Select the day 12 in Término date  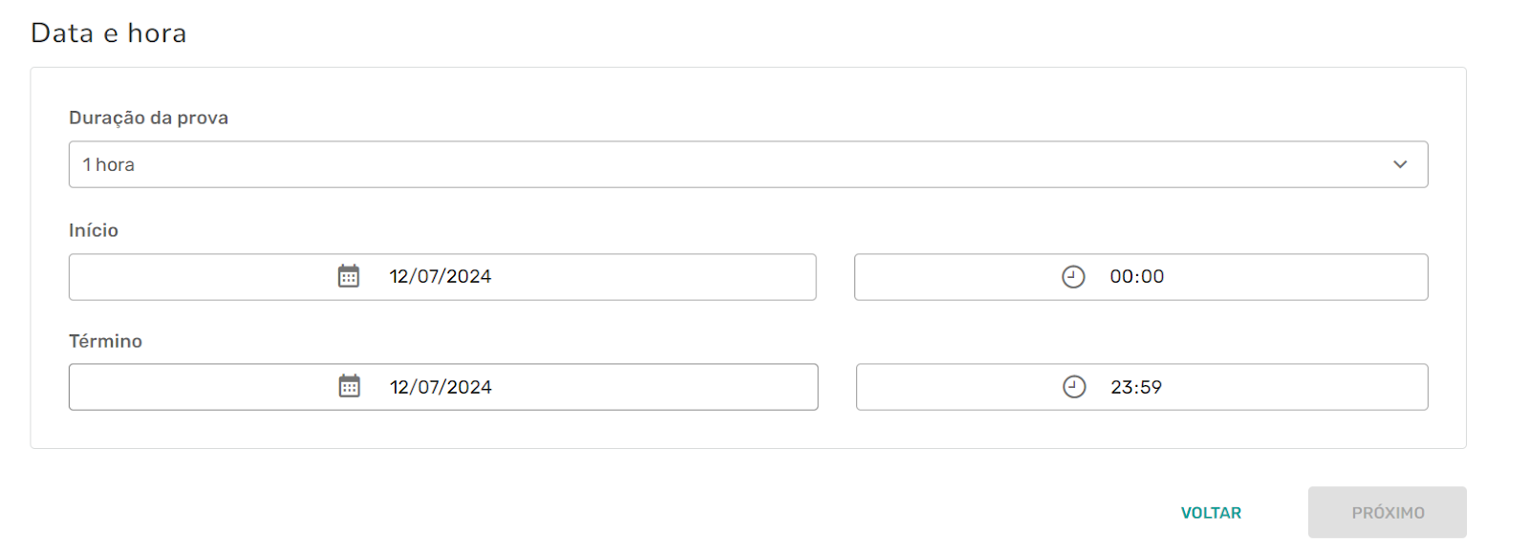point(399,387)
